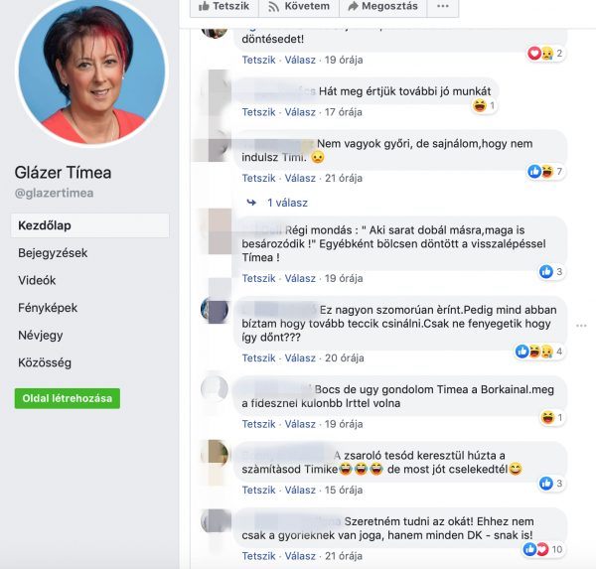Open Bejegyzések section in sidebar
The height and width of the screenshot is (569, 596).
[x=53, y=253]
